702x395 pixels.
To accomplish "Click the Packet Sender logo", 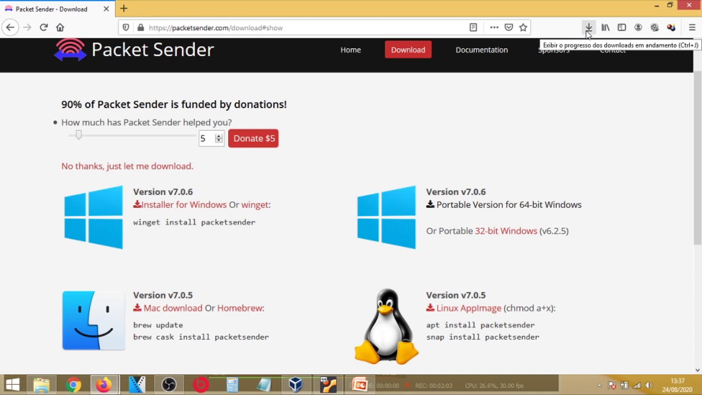I will [133, 50].
